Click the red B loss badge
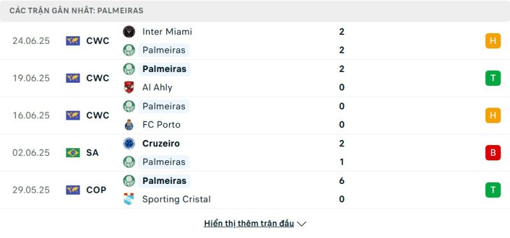 pos(493,153)
